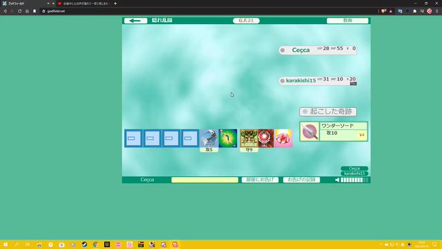Open the notification center icon
This screenshot has width=442, height=249.
[434, 244]
